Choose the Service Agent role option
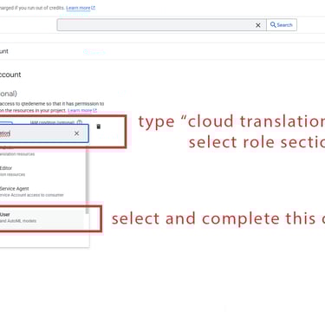Screen dimensions: 325x325 42,192
